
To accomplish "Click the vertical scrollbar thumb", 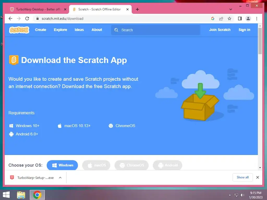I will tap(260, 41).
